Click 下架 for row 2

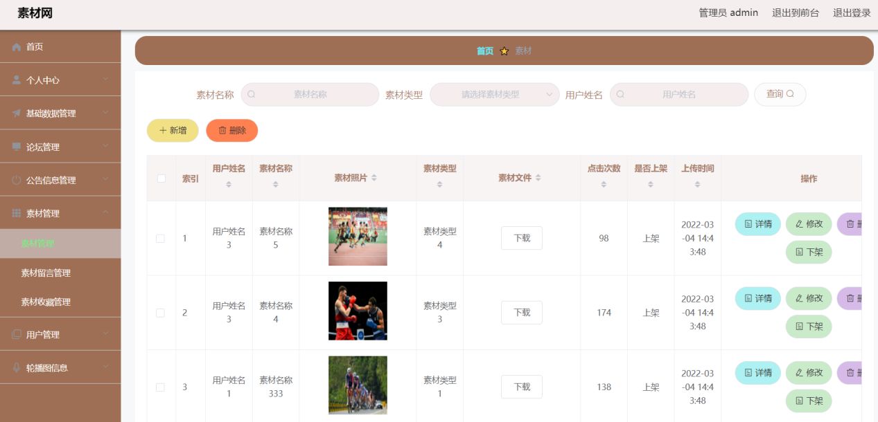[x=809, y=327]
